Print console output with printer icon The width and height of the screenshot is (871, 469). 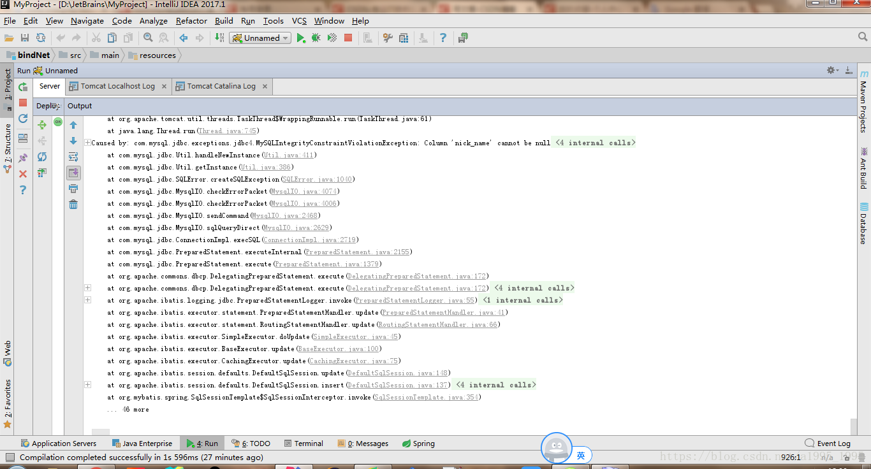[73, 189]
